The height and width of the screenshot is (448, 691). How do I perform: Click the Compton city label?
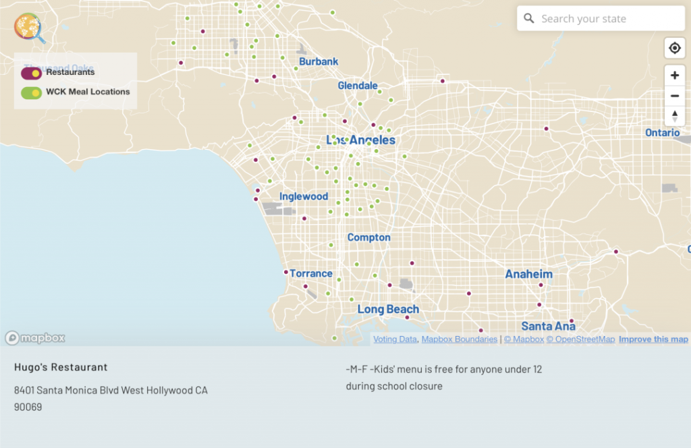pos(368,237)
